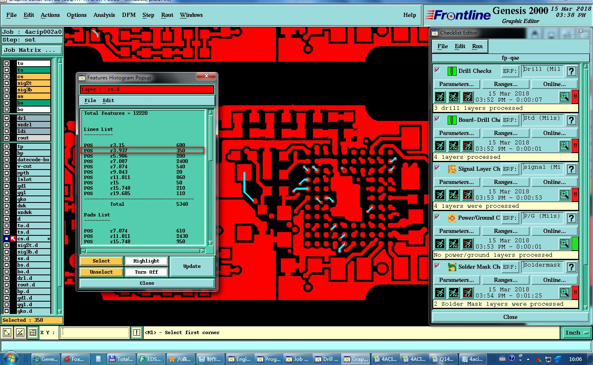
Task: Click the red arrow icon on cs.d layer
Action: click(x=13, y=239)
